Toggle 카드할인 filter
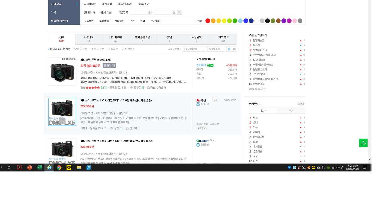 click(119, 21)
